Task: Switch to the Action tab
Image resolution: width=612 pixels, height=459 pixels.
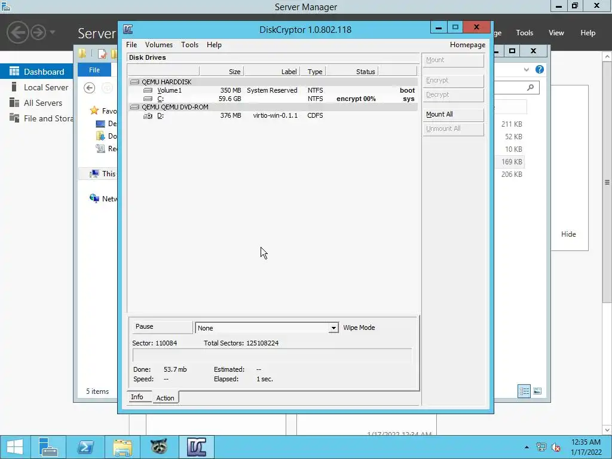Action: pyautogui.click(x=165, y=397)
